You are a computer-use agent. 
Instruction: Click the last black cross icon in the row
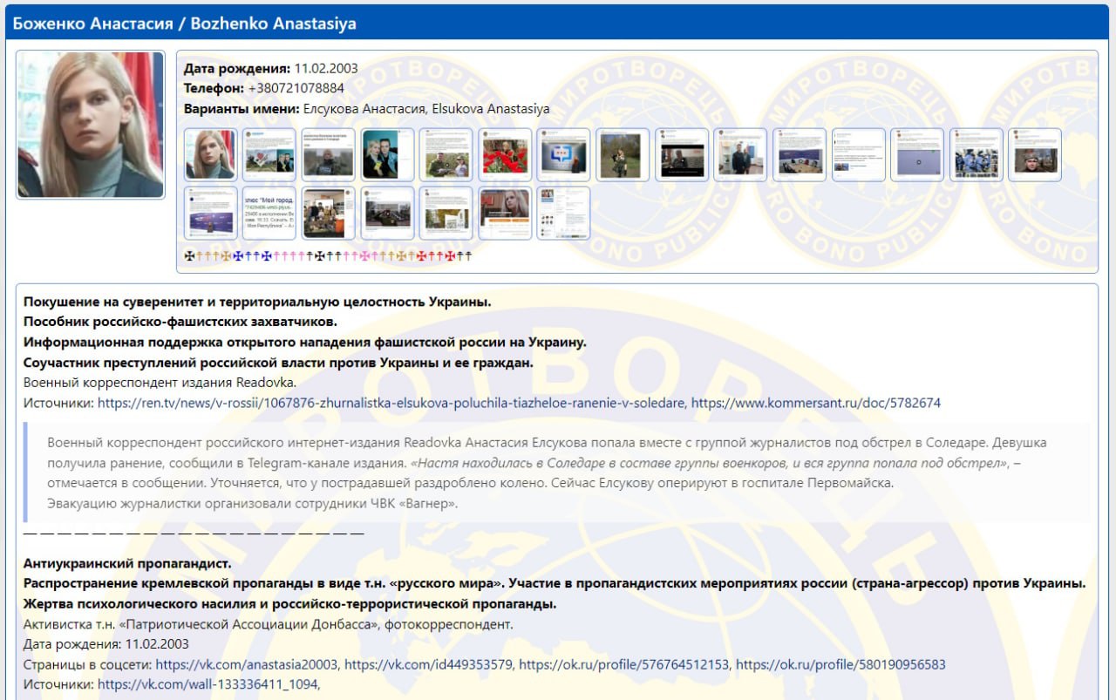tap(467, 256)
